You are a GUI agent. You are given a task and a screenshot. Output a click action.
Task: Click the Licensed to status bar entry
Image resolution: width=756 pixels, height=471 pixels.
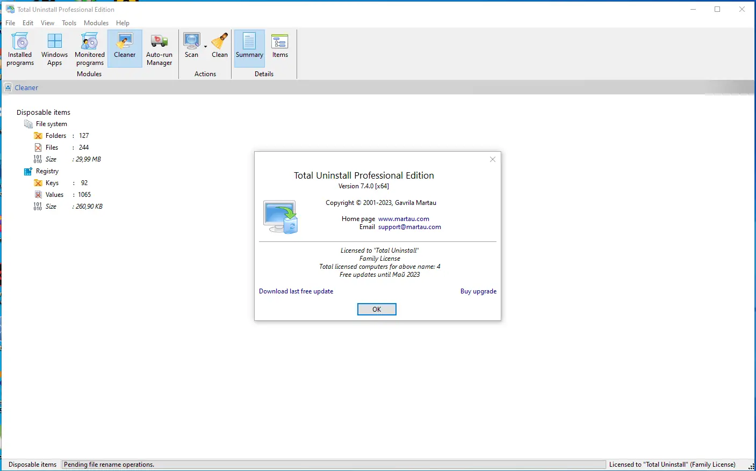pyautogui.click(x=672, y=465)
